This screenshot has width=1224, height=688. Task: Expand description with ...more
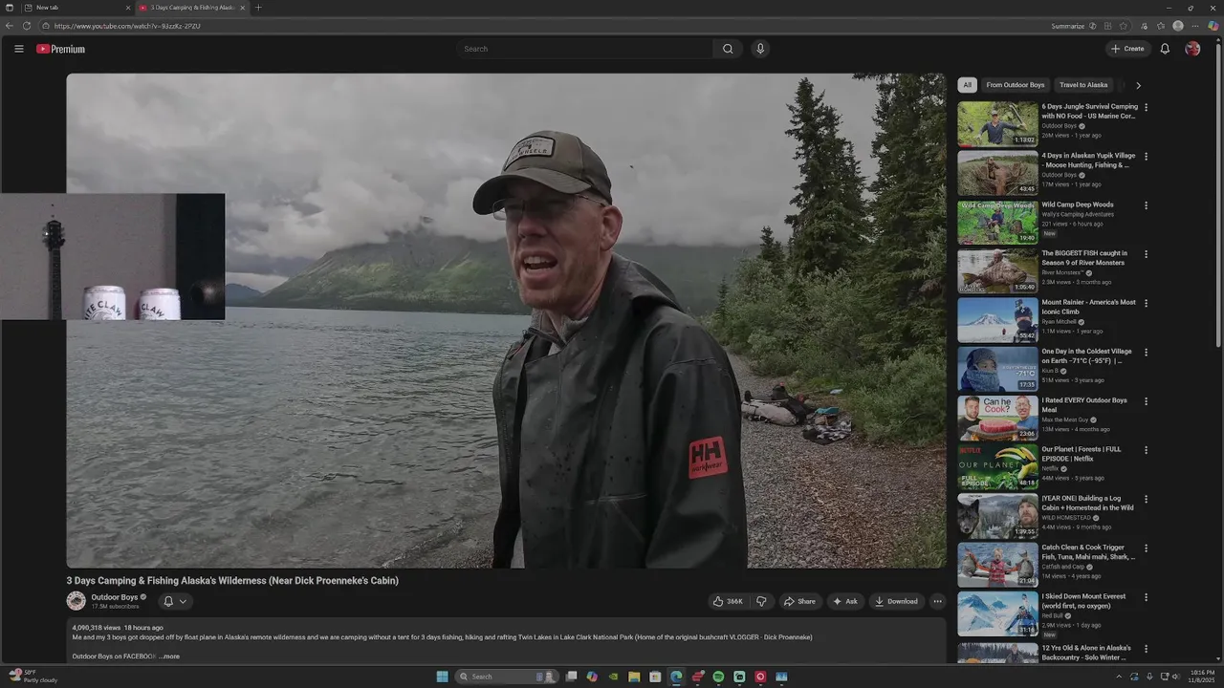point(169,656)
